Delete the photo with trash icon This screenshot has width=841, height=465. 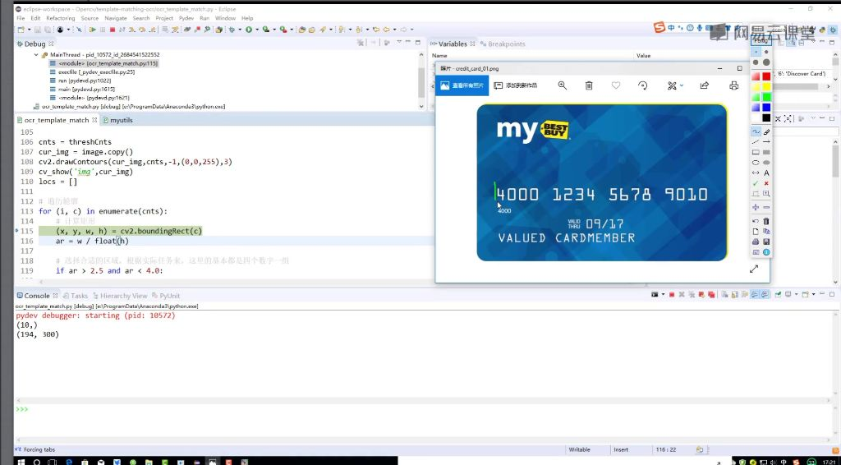click(x=589, y=85)
